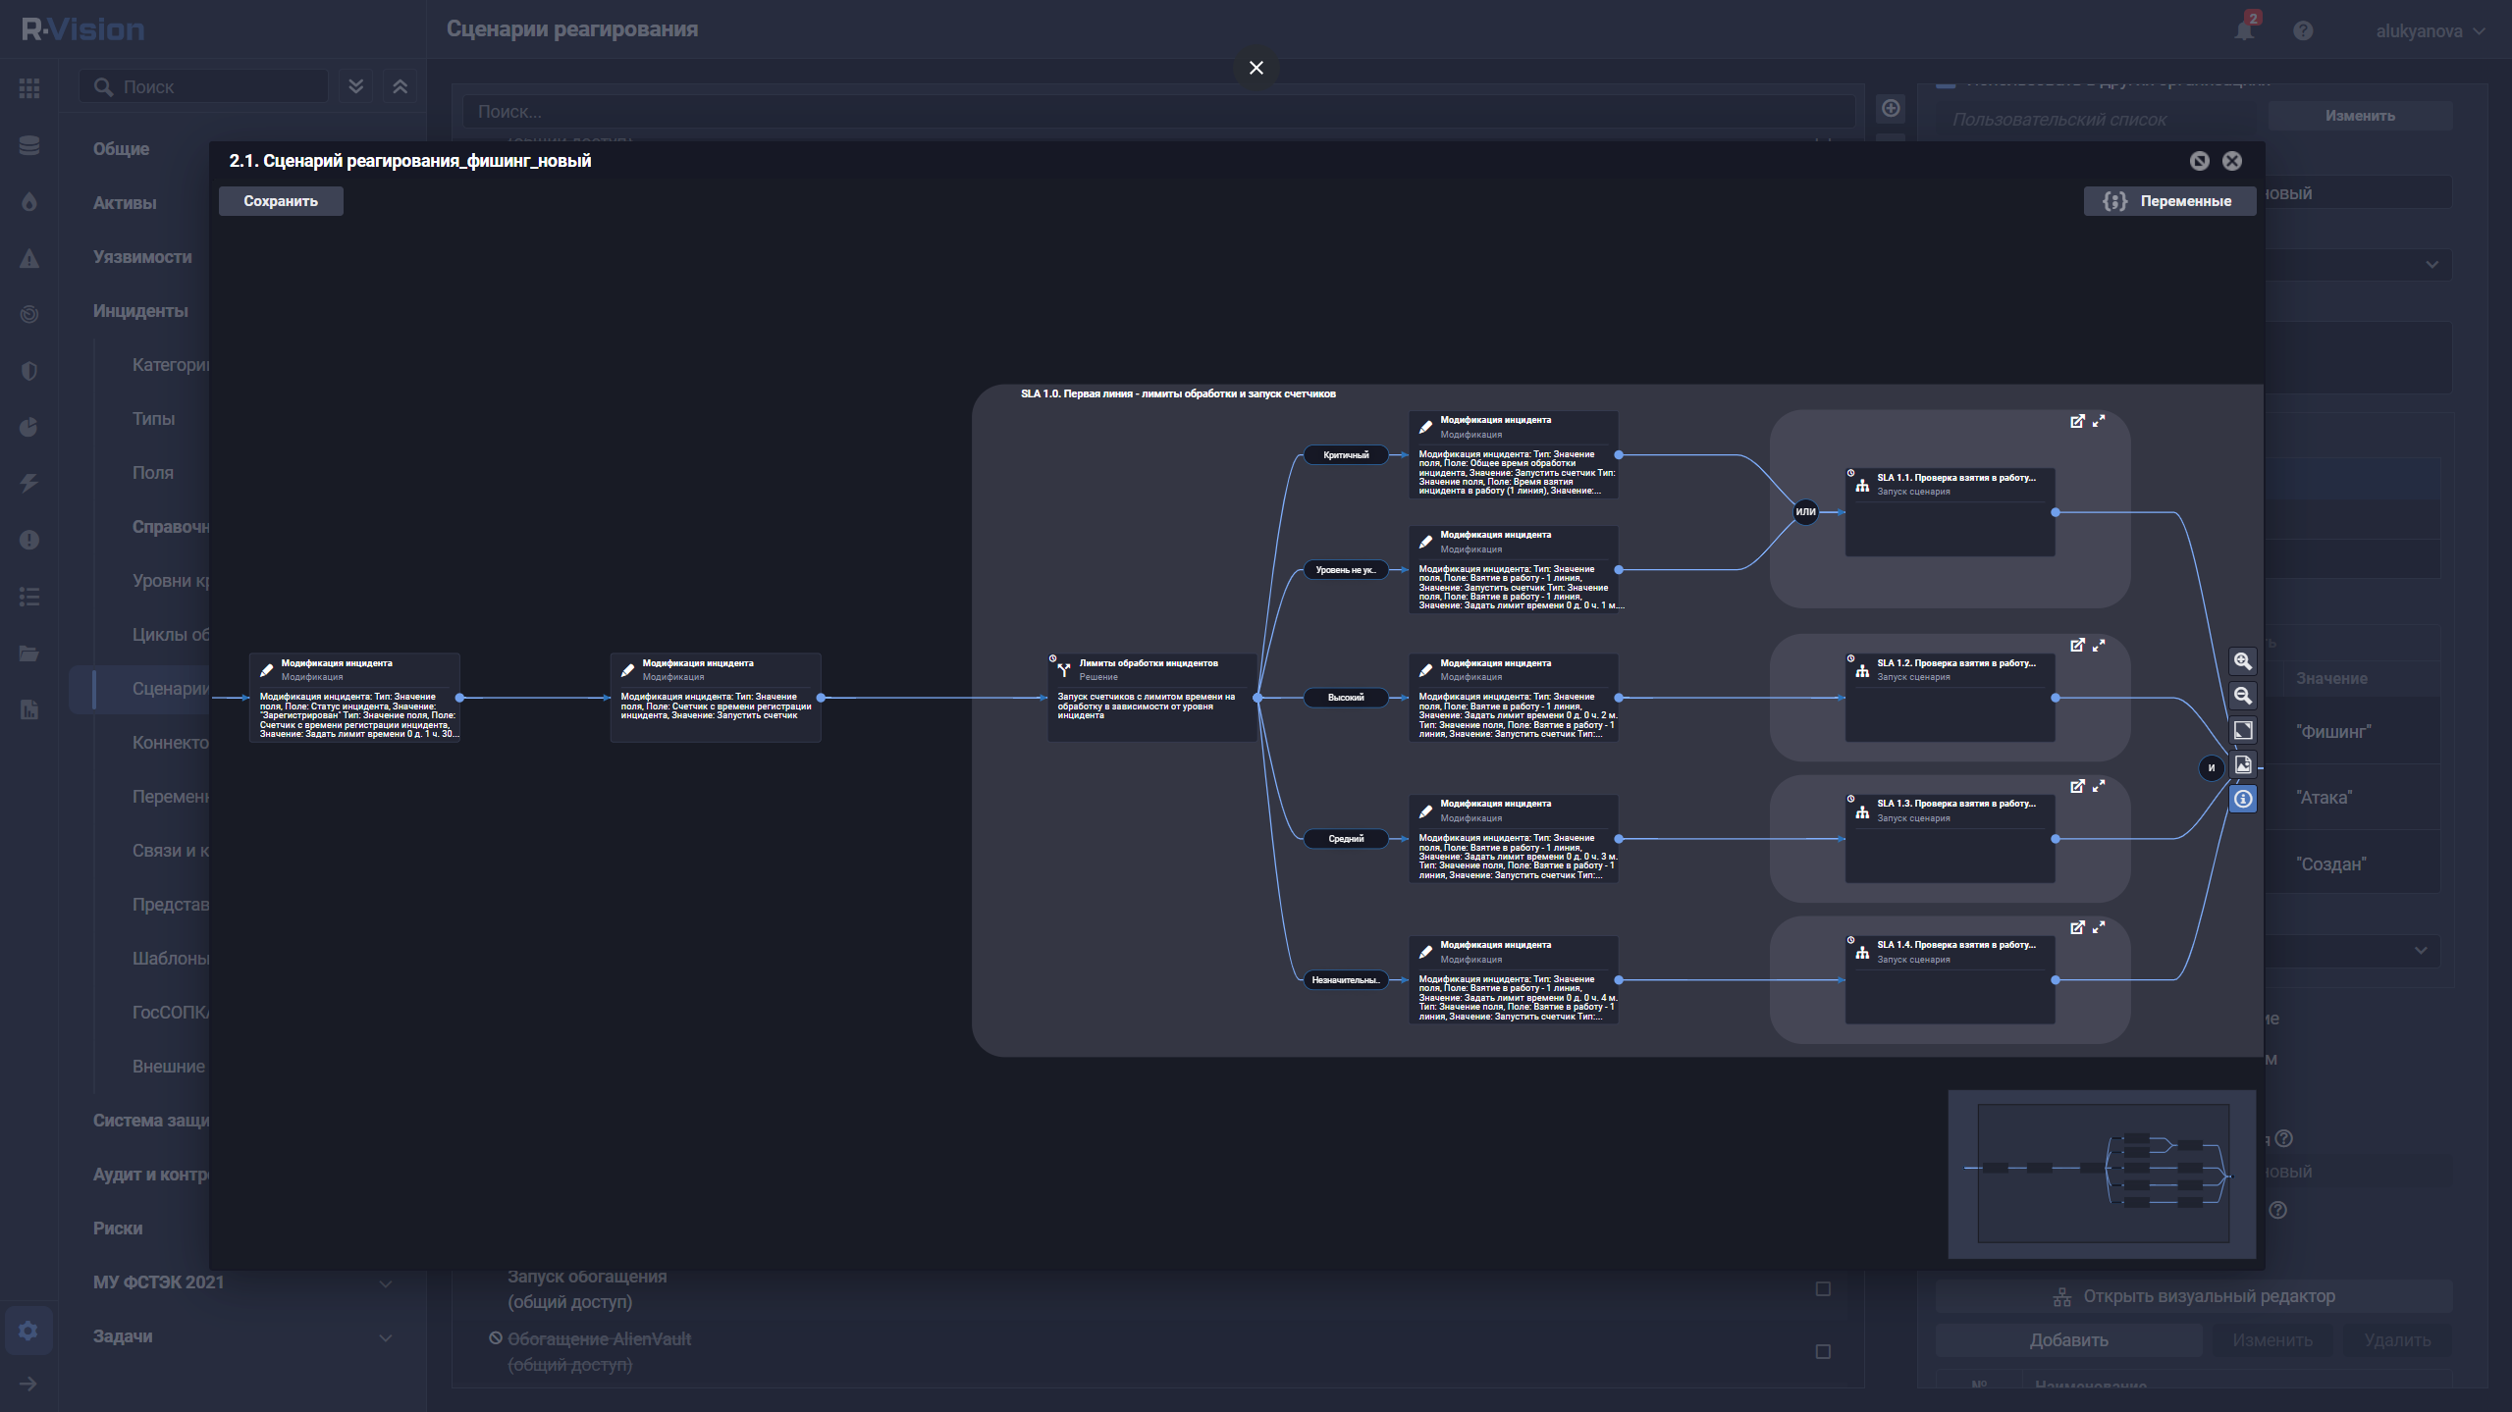Viewport: 2512px width, 1412px height.
Task: Toggle the info button on the canvas toolbar
Action: [2242, 799]
